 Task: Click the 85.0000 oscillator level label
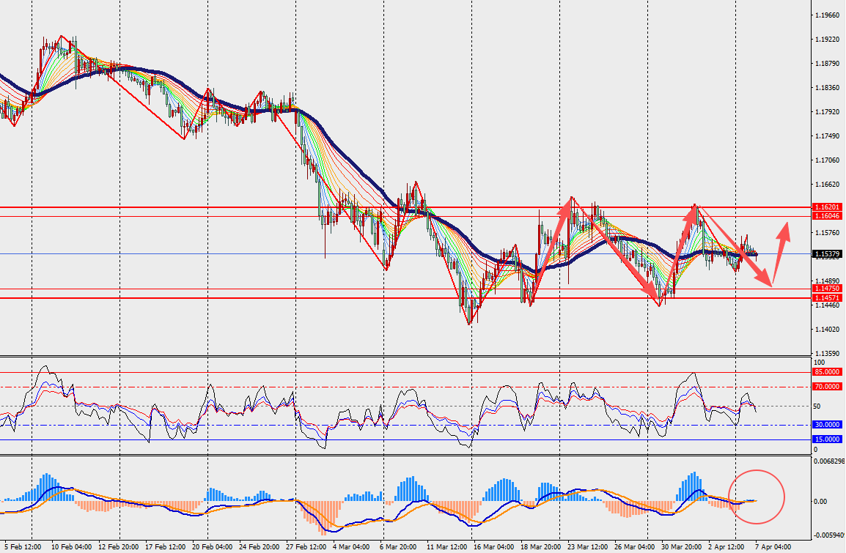(828, 372)
